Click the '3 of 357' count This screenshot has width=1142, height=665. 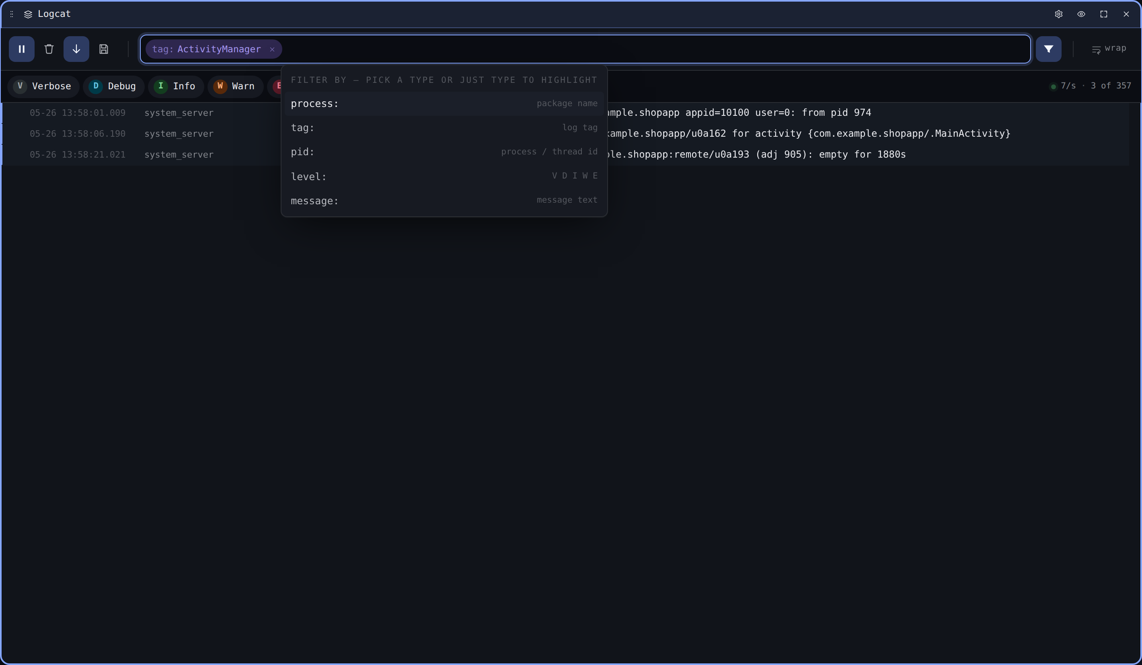pyautogui.click(x=1111, y=86)
